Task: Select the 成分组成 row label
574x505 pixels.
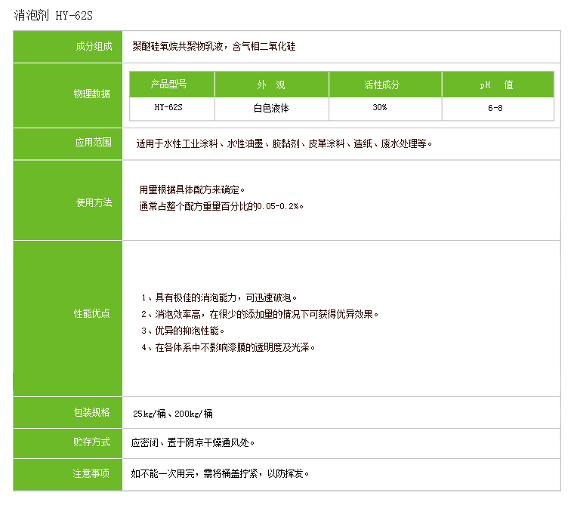Action: 93,47
